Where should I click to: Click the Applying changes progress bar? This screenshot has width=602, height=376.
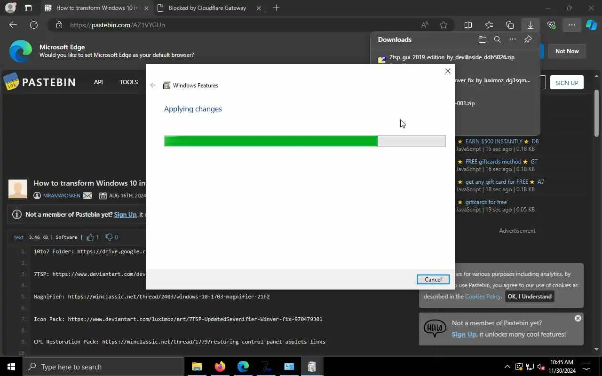tap(305, 141)
